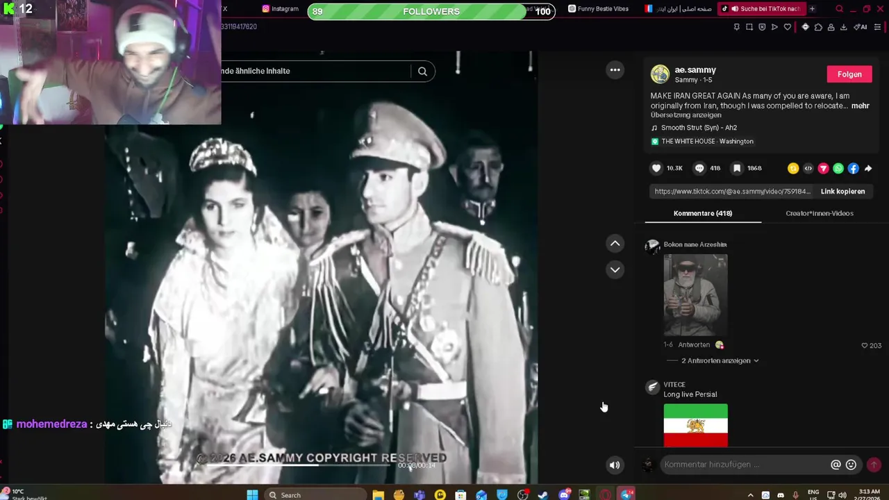Viewport: 889px width, 500px height.
Task: Go to previous video with up arrow
Action: [615, 243]
